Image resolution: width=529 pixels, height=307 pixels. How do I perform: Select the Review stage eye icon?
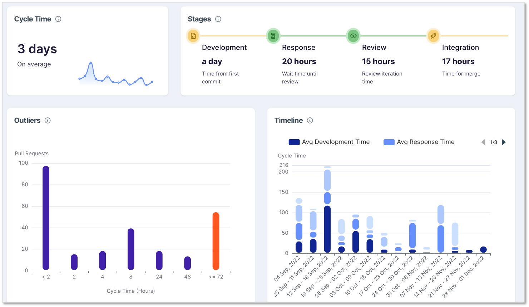(x=353, y=36)
